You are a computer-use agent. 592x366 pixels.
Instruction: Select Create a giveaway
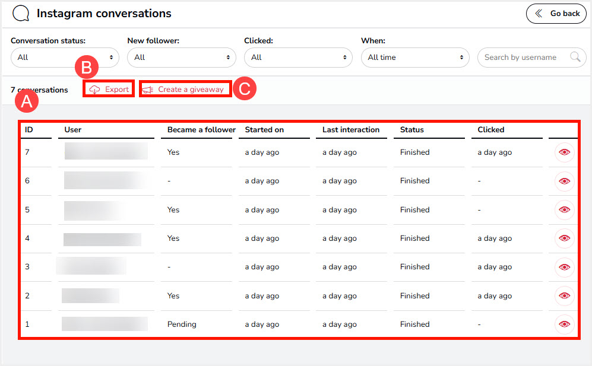[x=185, y=90]
